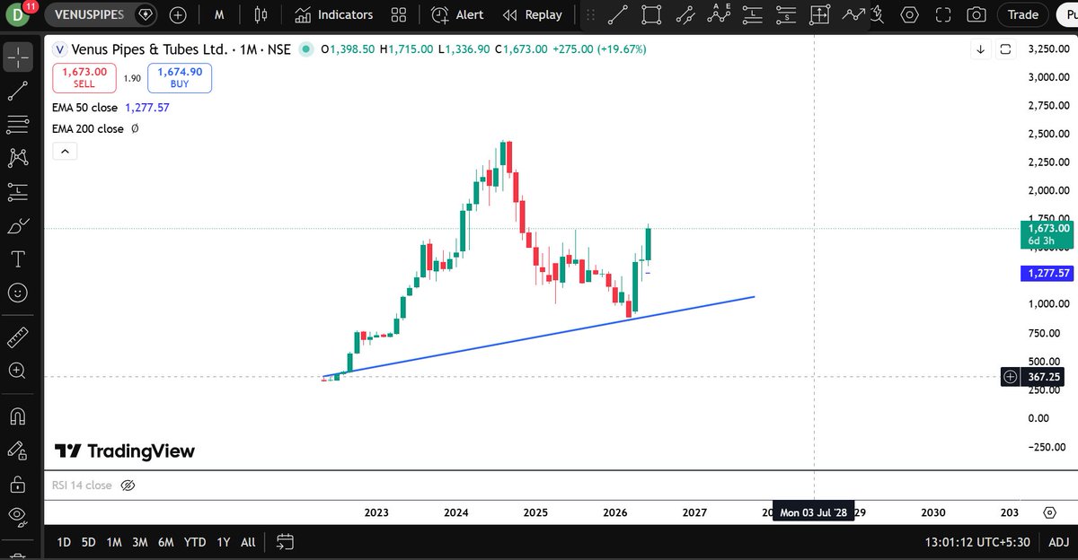Viewport: 1078px width, 560px height.
Task: Pick long position tool in favorites toolbar
Action: [x=753, y=15]
